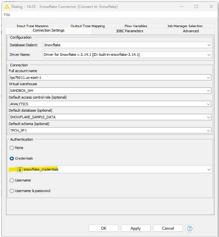Viewport: 219px width, 237px height.
Task: Open the snowflake_credentials dropdown arrow
Action: [x=209, y=169]
